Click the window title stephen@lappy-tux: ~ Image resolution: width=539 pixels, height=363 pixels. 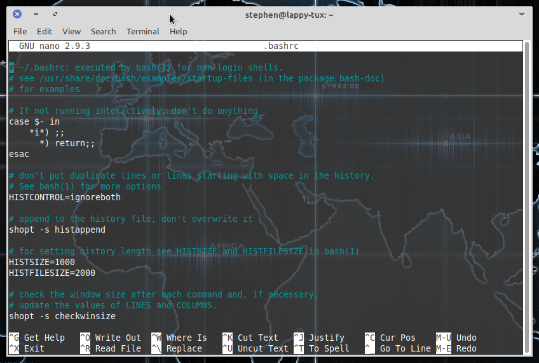point(289,15)
